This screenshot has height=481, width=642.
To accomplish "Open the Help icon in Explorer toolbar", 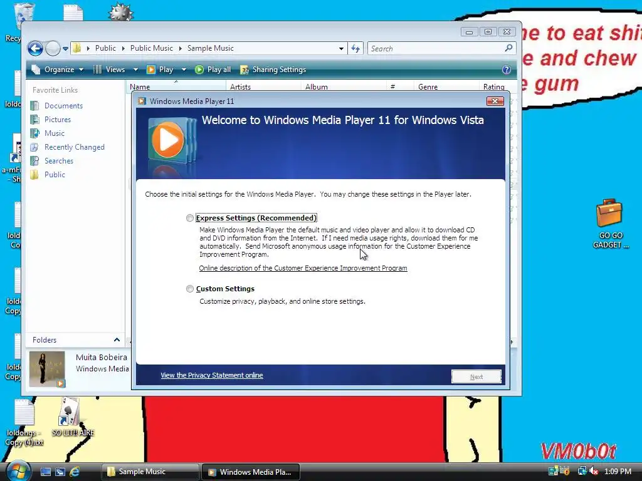I will [x=507, y=70].
